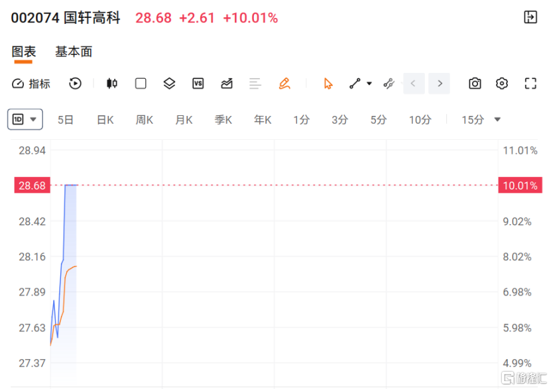Select the line drawing tool
Screen dimensions: 551x389
[x=355, y=83]
